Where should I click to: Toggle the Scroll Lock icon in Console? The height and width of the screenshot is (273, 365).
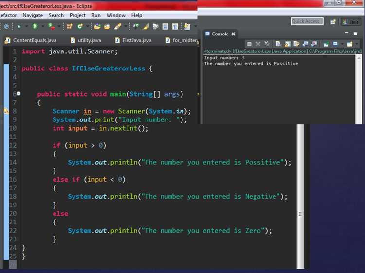288,44
